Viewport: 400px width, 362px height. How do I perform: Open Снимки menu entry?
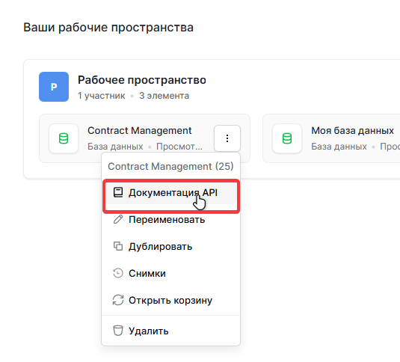click(170, 273)
